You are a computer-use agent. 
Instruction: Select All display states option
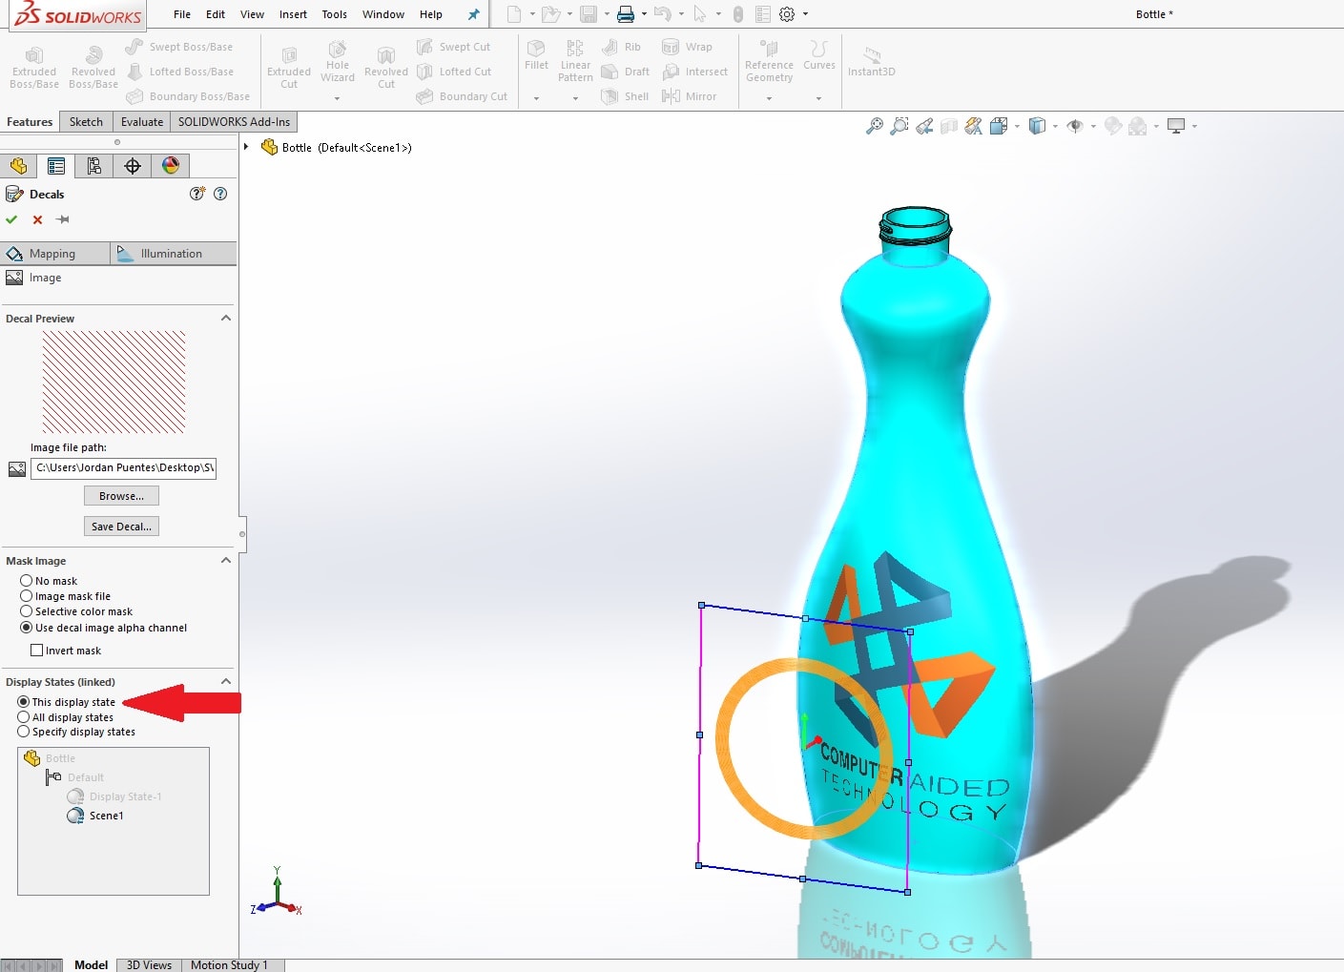[x=24, y=716]
